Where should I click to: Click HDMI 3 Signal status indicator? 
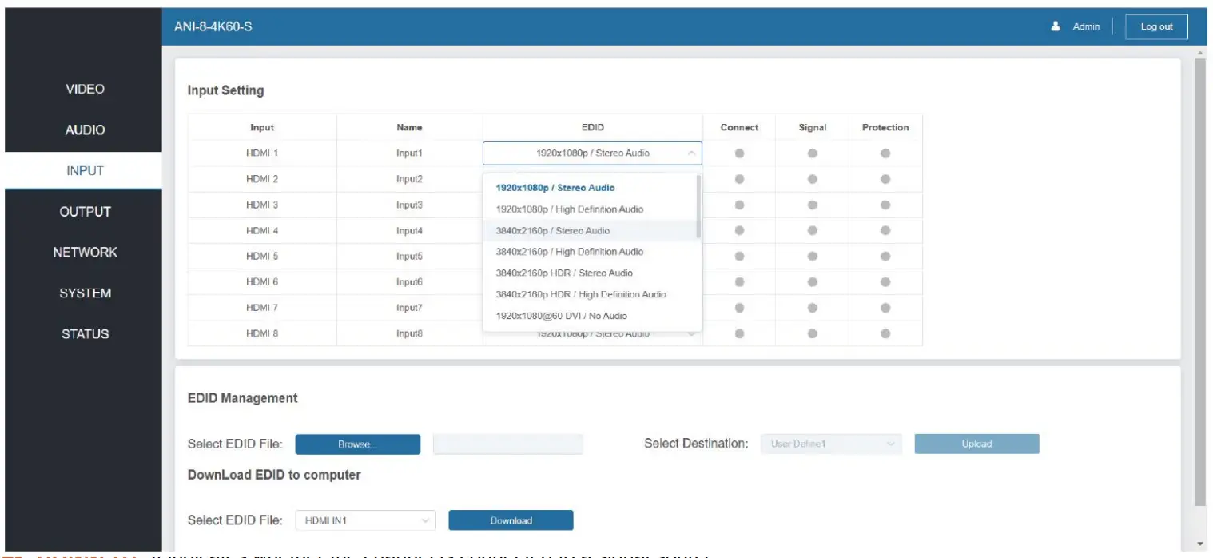[x=812, y=205]
